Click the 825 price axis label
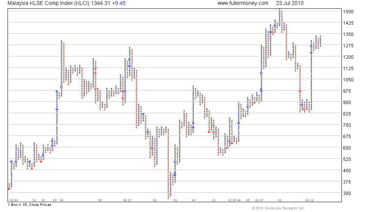The width and height of the screenshot is (371, 212). [347, 114]
